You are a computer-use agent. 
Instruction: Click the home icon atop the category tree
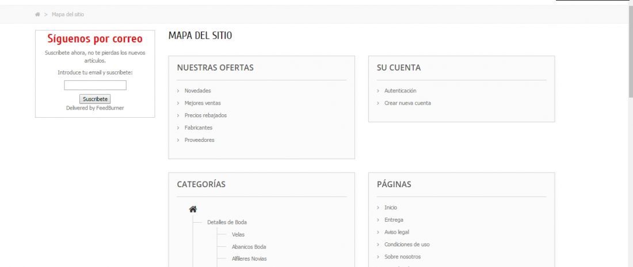193,209
